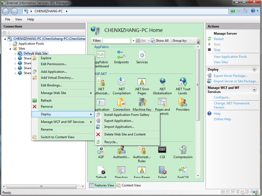Click Edit Bindings in context menu
Screen dimensions: 262x196
tap(52, 85)
